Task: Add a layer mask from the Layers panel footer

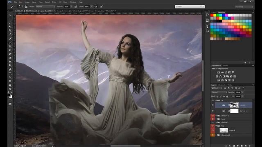Action: [x=234, y=146]
